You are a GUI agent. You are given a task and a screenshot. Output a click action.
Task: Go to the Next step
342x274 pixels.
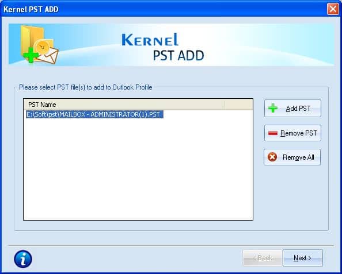(303, 258)
